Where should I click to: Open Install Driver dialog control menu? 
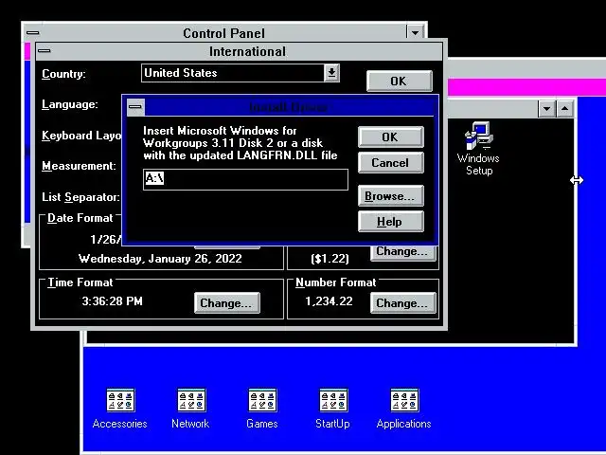[135, 107]
